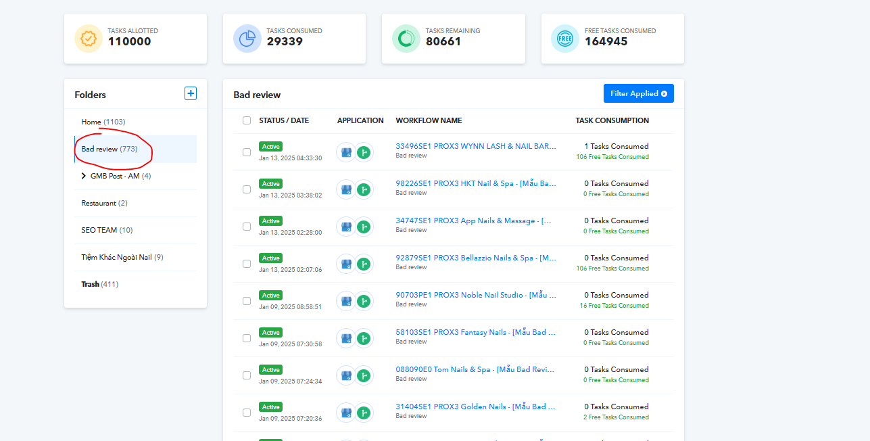Open workflow 58103SE1 PROX3 Fantasy Nails

pyautogui.click(x=475, y=332)
